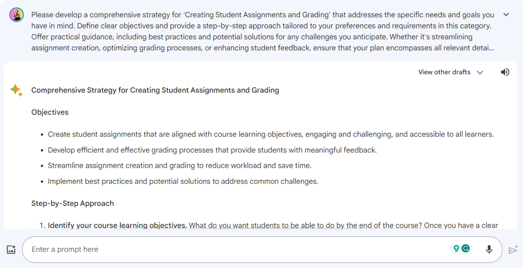This screenshot has height=268, width=523.
Task: Click the 'Create student assignments' bullet
Action: (271, 134)
